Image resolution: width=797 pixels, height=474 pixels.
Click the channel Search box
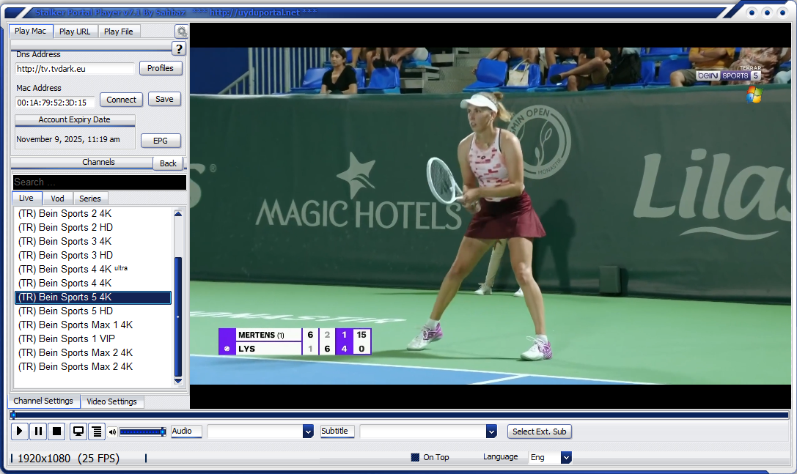[x=100, y=182]
